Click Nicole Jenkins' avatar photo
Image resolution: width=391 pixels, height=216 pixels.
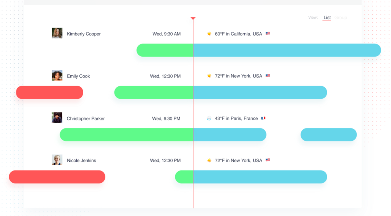tap(57, 160)
